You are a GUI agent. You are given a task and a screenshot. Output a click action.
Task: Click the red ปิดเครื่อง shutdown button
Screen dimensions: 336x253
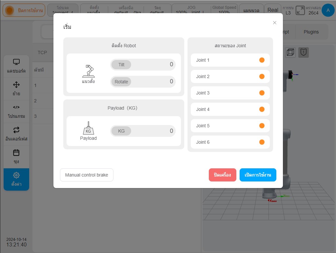coord(223,175)
